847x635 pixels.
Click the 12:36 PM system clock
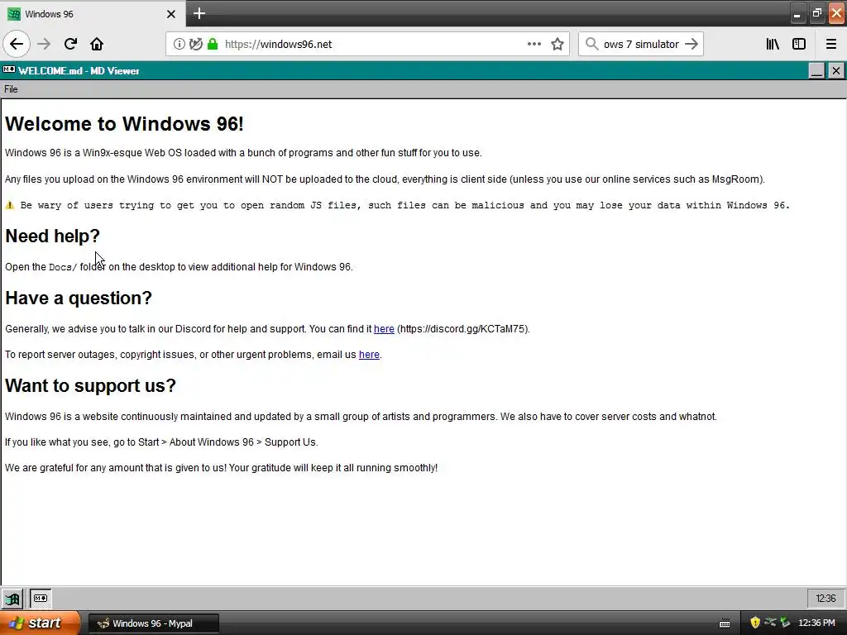(x=816, y=623)
